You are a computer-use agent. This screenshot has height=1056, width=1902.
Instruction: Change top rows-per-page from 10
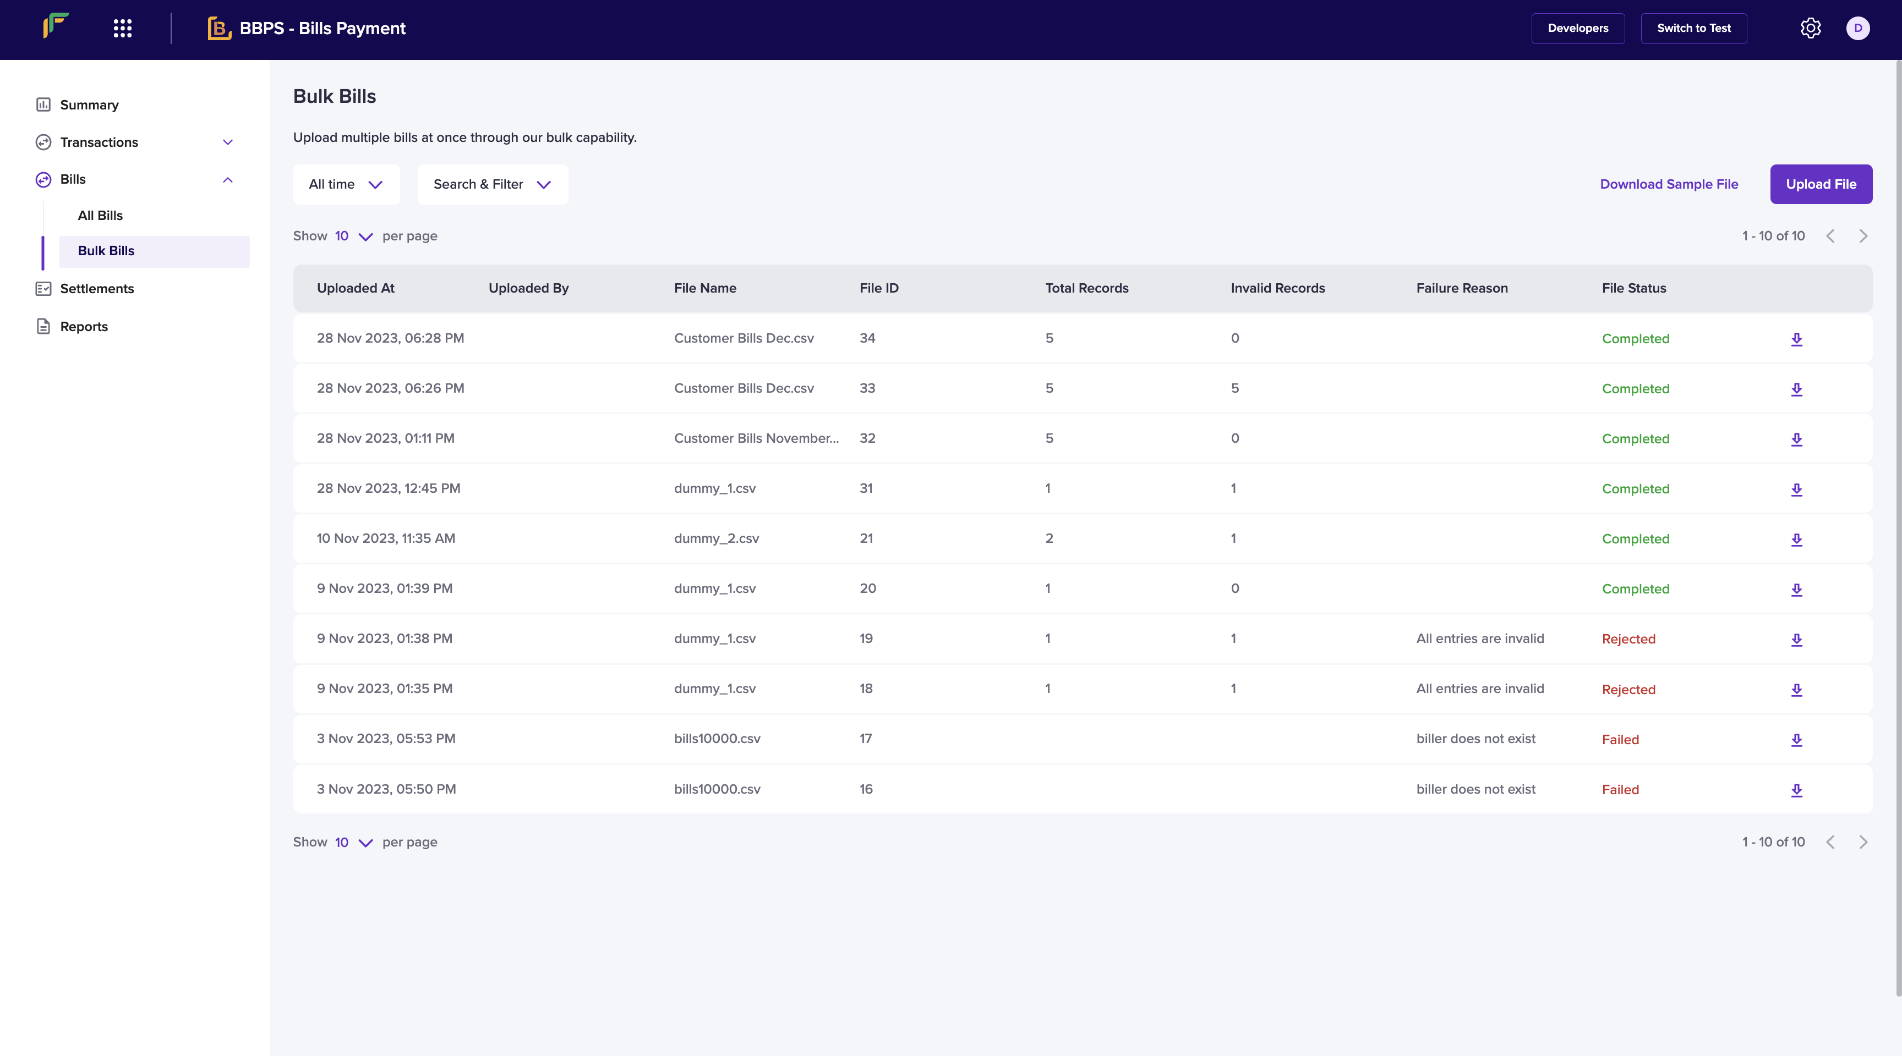click(x=353, y=236)
